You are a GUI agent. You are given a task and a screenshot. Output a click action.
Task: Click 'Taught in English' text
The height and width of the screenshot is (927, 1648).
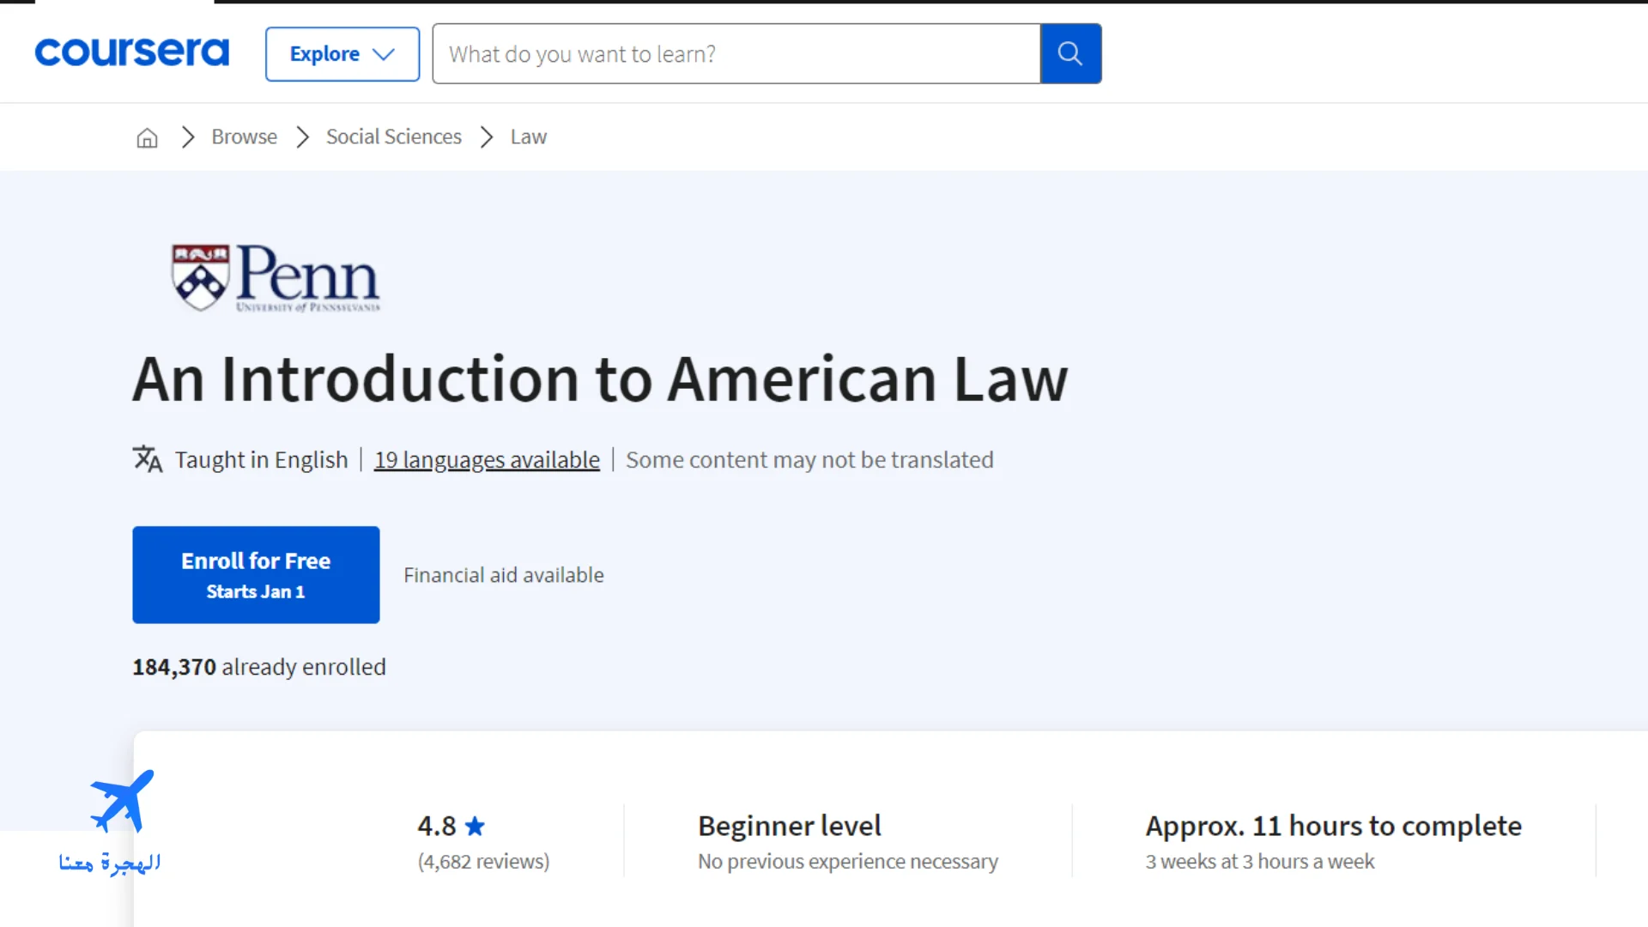click(262, 460)
